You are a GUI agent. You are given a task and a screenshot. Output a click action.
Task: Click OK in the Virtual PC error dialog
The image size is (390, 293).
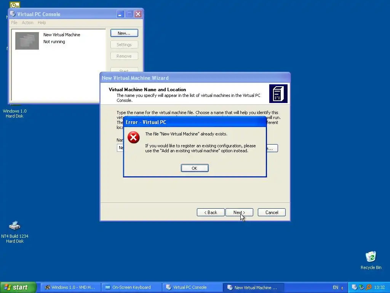click(x=195, y=168)
